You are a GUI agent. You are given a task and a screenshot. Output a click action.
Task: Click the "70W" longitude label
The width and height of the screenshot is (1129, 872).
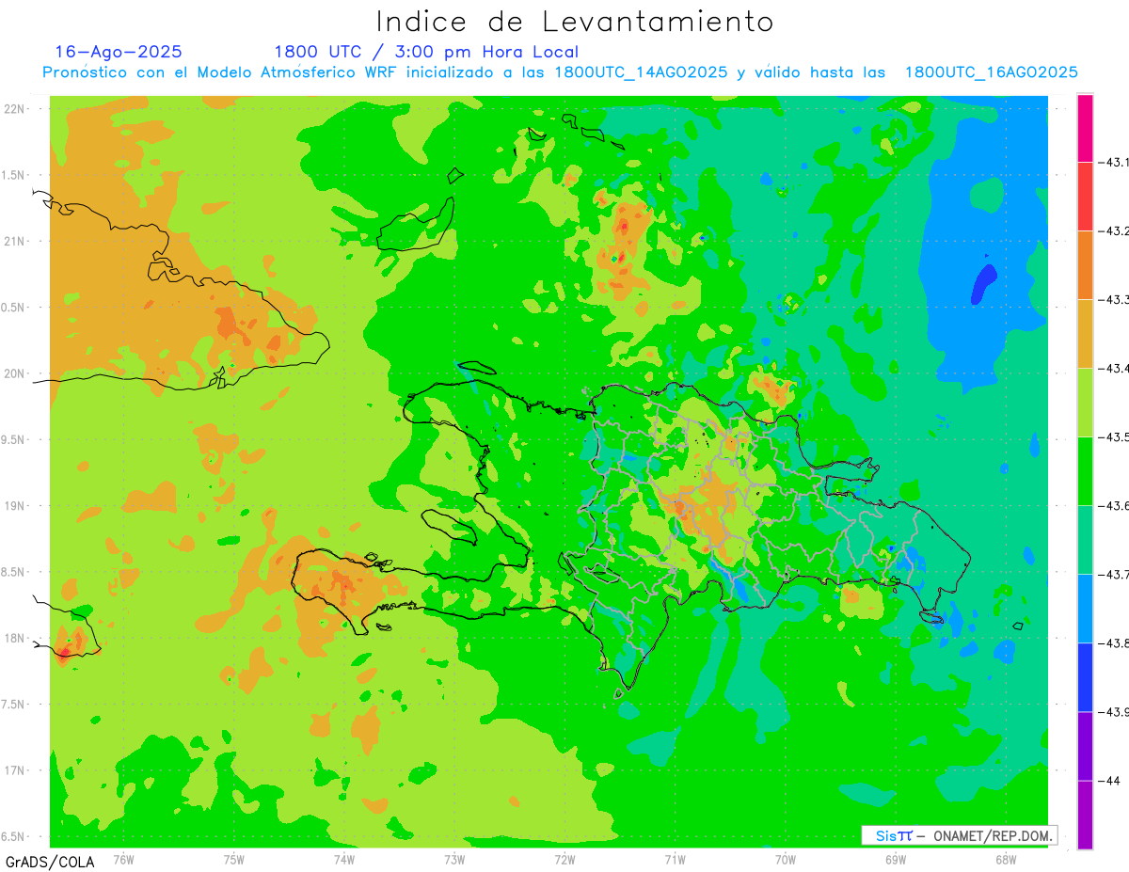(786, 859)
